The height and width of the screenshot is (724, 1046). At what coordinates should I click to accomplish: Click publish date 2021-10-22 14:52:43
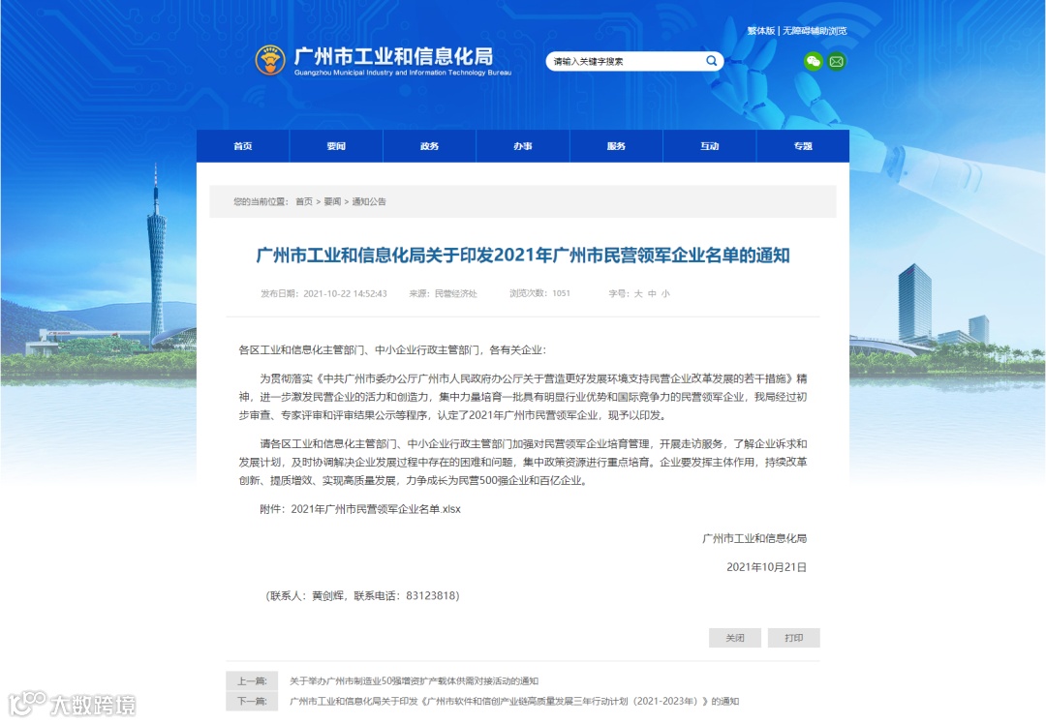[345, 293]
